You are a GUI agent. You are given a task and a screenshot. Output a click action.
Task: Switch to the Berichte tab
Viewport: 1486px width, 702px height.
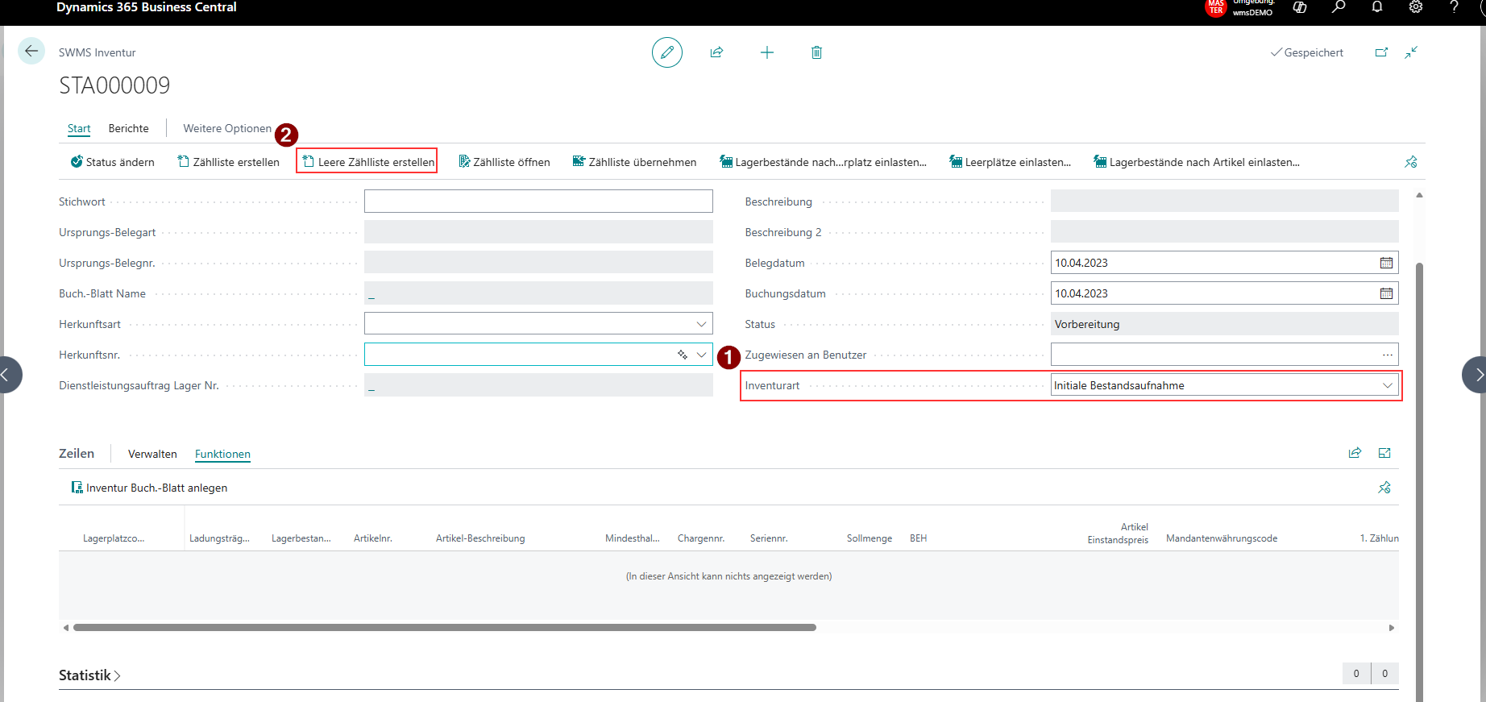click(x=129, y=128)
